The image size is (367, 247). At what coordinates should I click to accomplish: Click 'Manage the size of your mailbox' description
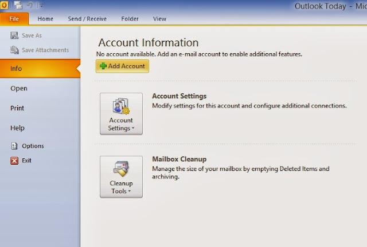tap(241, 173)
